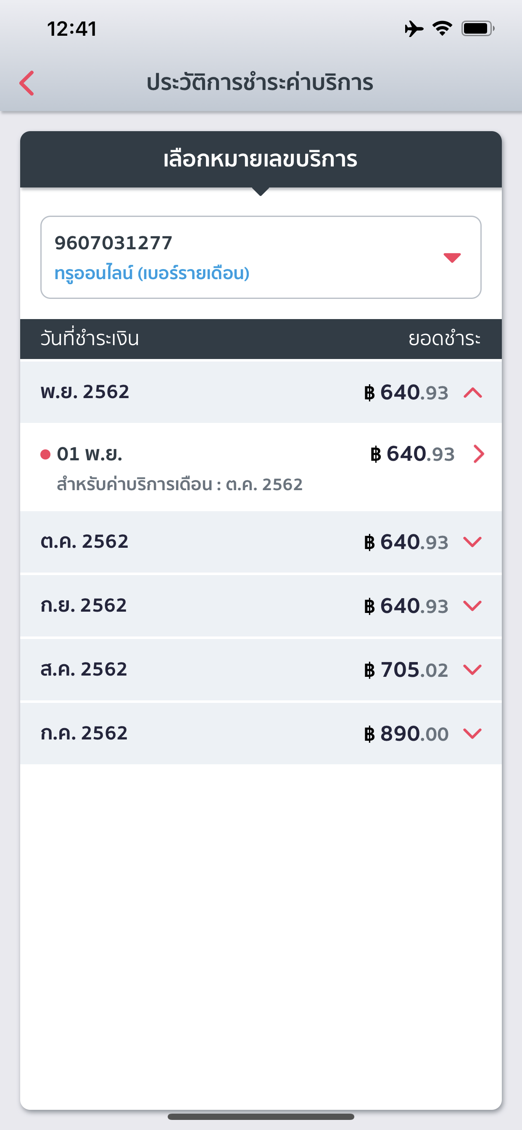This screenshot has height=1130, width=522.
Task: Open the service number dropdown arrow
Action: 452,258
